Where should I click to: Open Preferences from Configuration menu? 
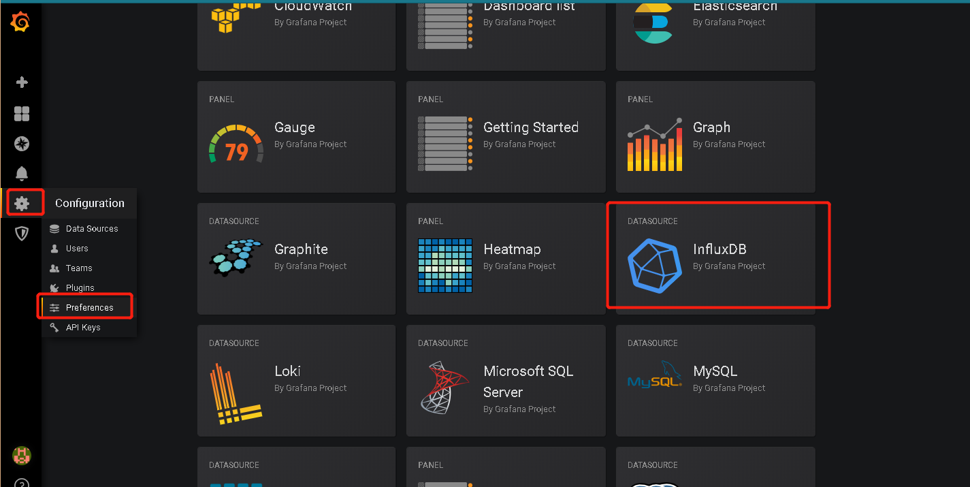[90, 308]
